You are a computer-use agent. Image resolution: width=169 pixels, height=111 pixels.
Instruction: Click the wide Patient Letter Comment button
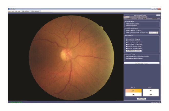point(142,63)
